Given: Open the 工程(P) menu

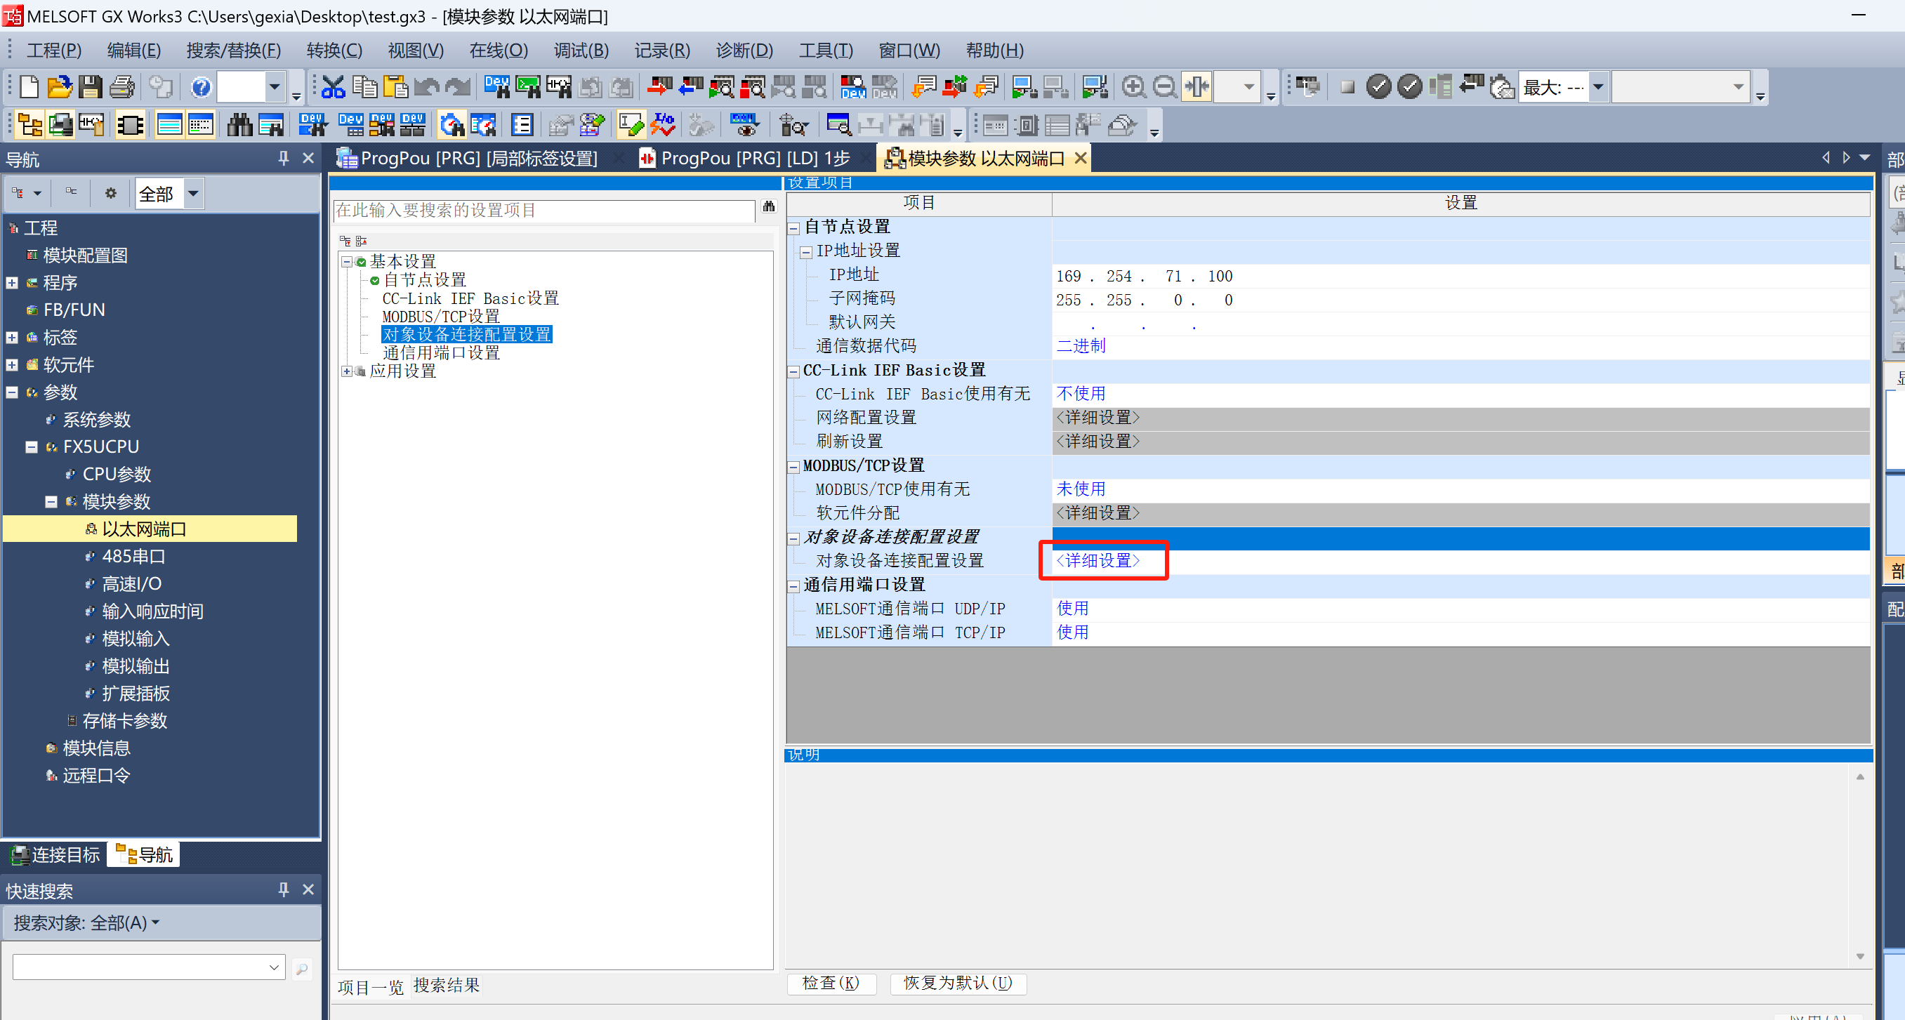Looking at the screenshot, I should tap(54, 51).
